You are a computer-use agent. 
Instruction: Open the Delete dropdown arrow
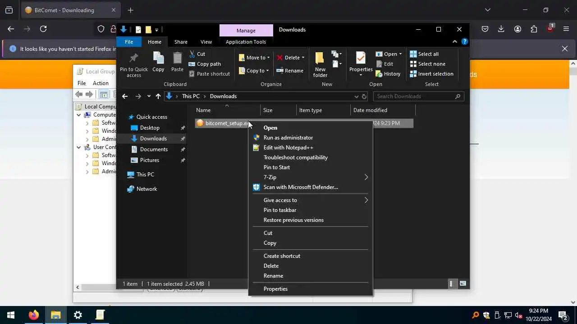click(x=303, y=58)
